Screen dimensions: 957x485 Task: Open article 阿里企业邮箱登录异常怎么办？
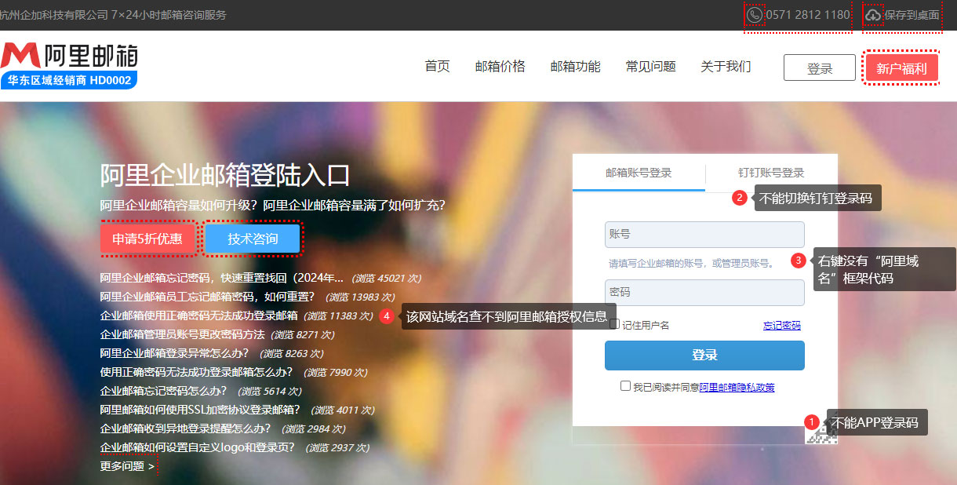point(174,353)
